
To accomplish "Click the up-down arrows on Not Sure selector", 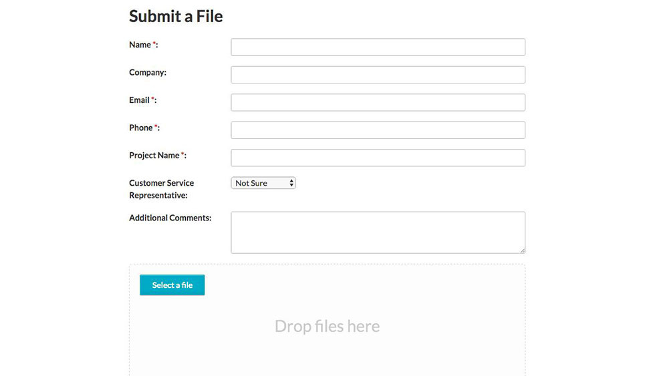I will 291,183.
